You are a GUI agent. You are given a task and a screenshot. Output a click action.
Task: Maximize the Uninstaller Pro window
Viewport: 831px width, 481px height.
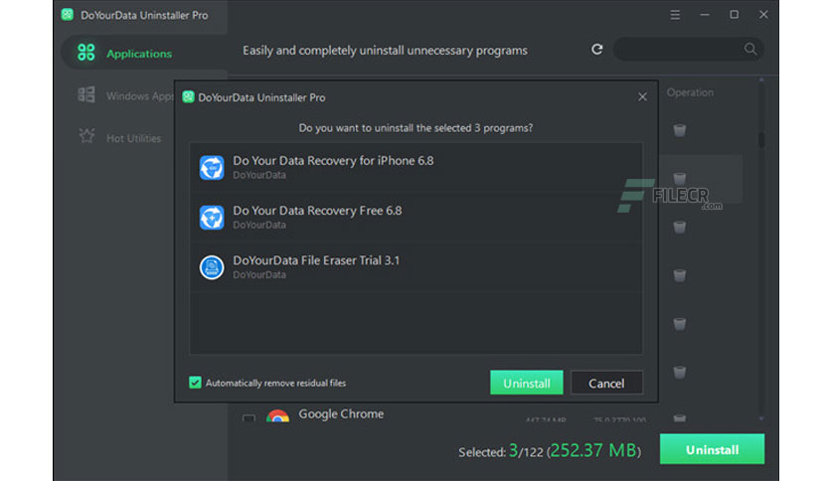click(x=734, y=15)
